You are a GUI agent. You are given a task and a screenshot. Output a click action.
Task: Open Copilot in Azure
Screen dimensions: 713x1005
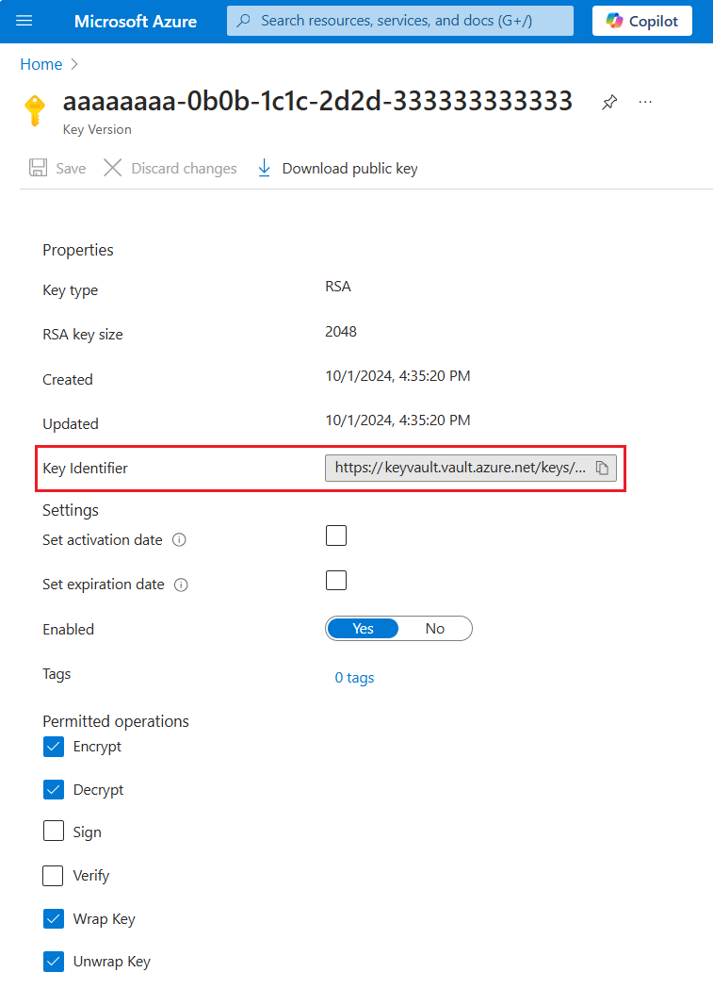tap(641, 20)
